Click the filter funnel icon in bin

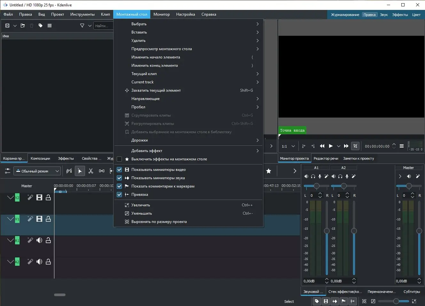(x=82, y=26)
